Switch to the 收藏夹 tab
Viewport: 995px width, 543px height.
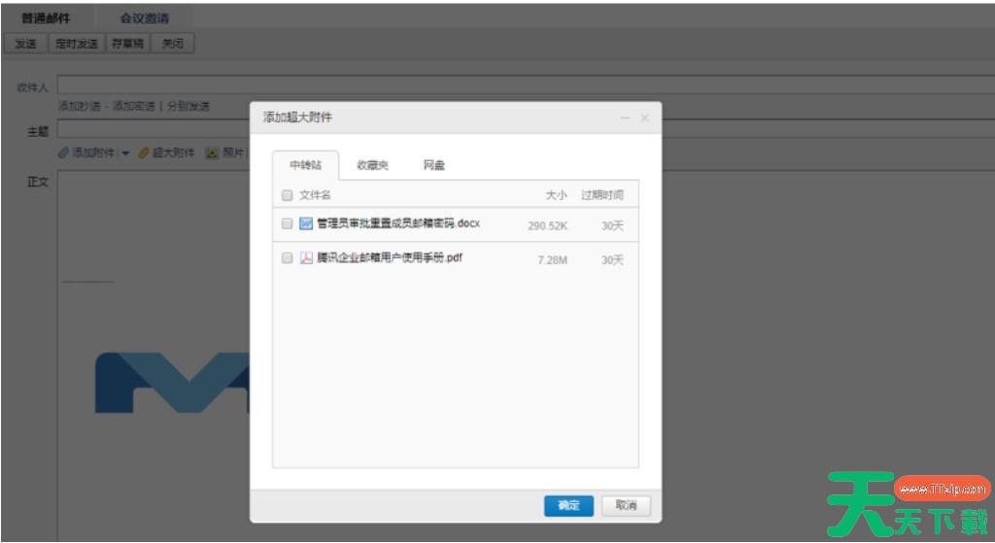point(372,166)
